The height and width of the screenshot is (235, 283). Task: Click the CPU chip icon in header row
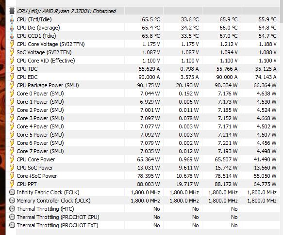(x=12, y=11)
